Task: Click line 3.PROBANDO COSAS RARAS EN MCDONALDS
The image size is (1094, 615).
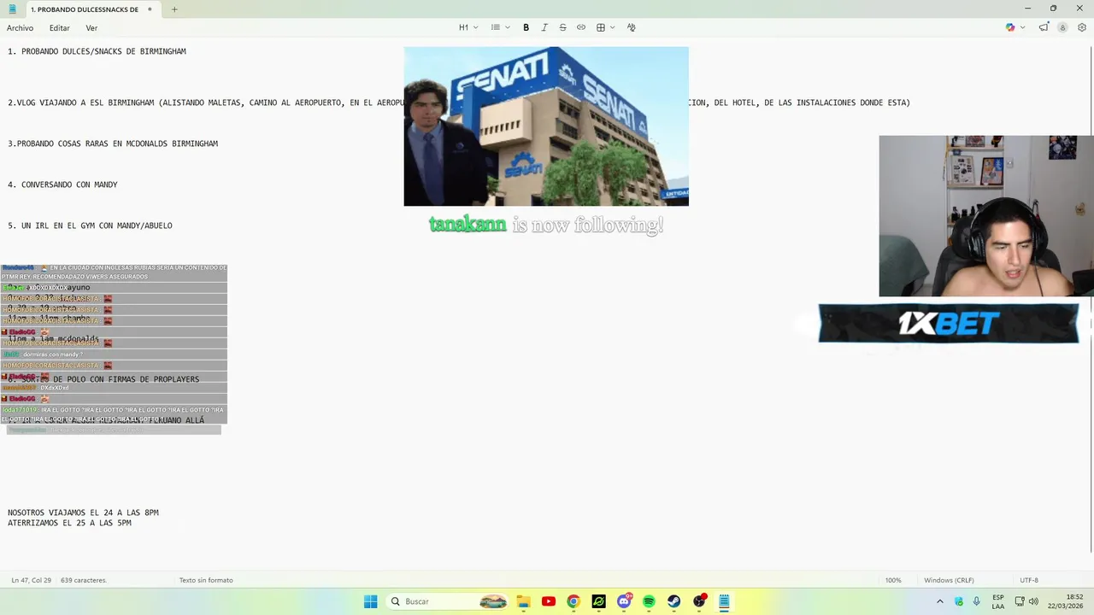Action: [113, 143]
